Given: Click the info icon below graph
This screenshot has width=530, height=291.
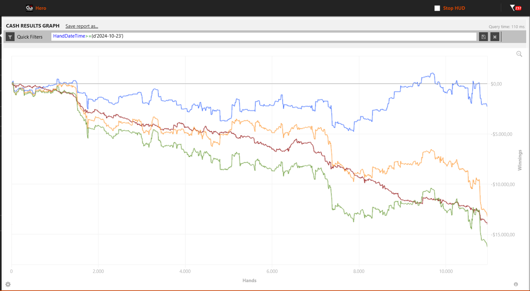Looking at the screenshot, I should click(x=516, y=284).
